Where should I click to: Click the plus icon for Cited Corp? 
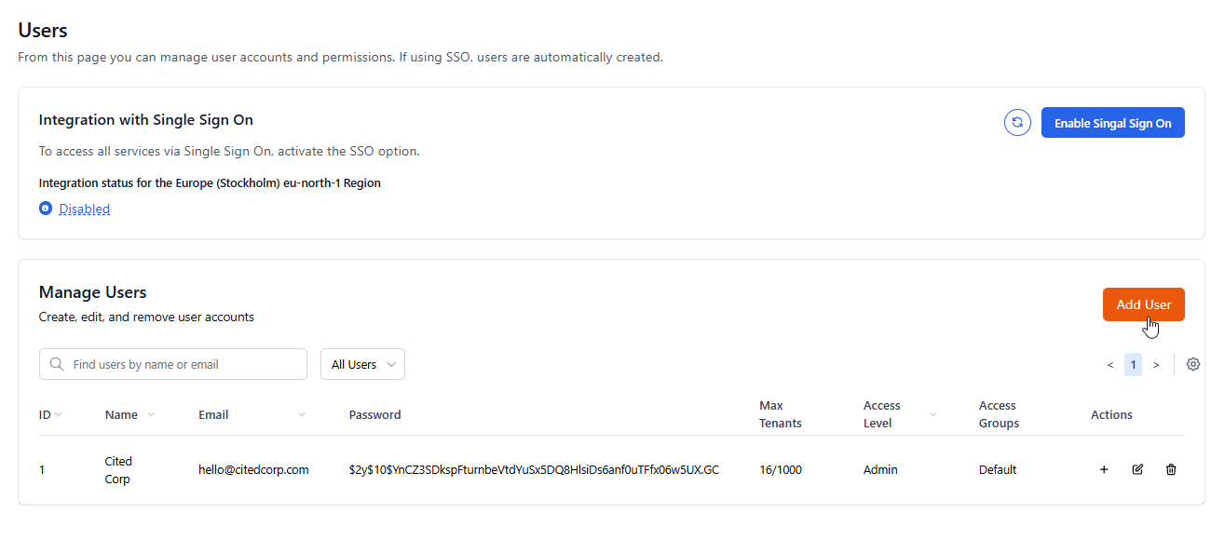pyautogui.click(x=1104, y=469)
